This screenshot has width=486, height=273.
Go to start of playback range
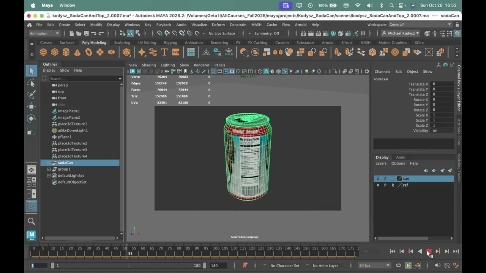click(393, 251)
